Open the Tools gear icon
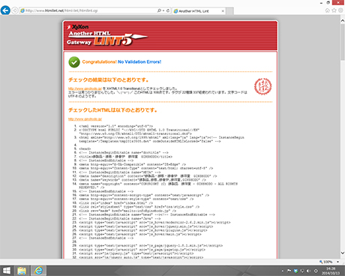The image size is (345, 276). click(x=340, y=10)
